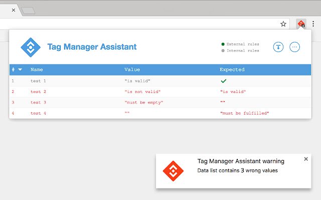Click the value "must be empty"
This screenshot has width=321, height=200.
(x=144, y=102)
